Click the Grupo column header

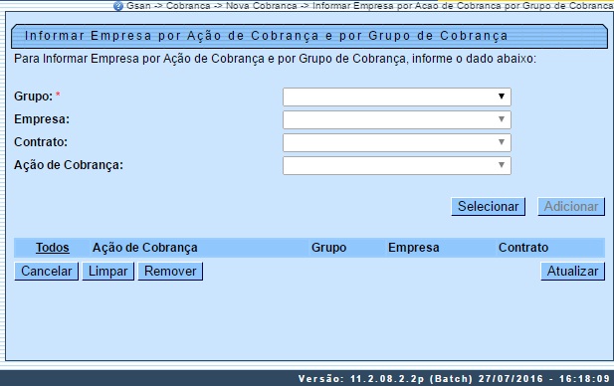(x=329, y=248)
